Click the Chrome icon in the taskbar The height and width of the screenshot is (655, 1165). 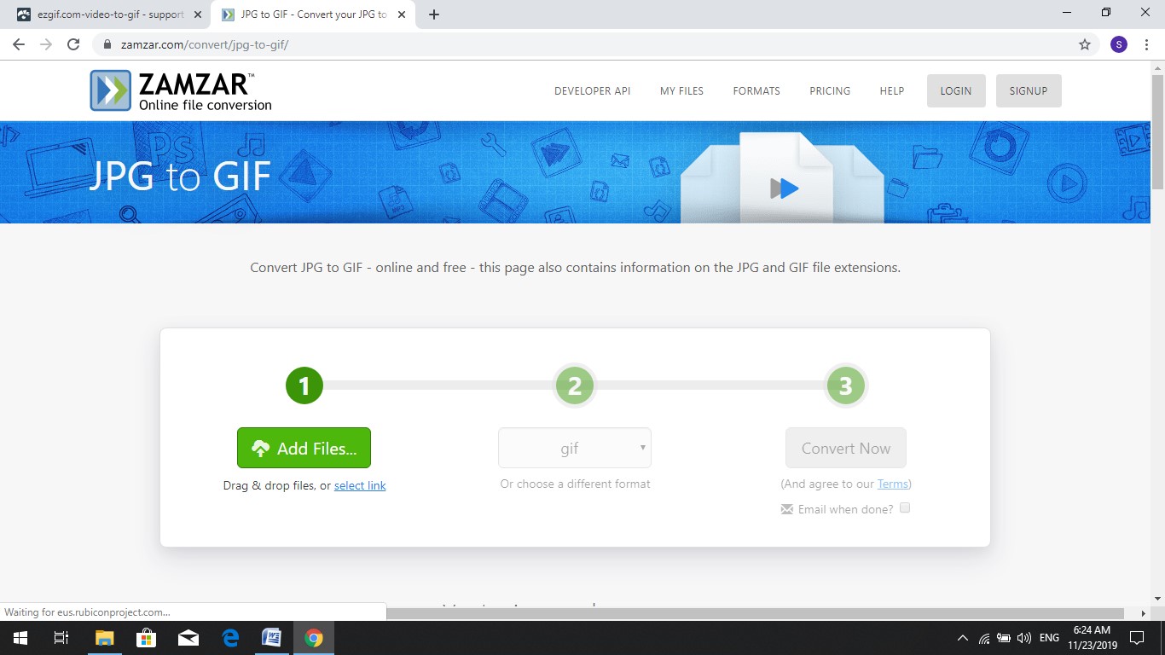click(x=314, y=638)
